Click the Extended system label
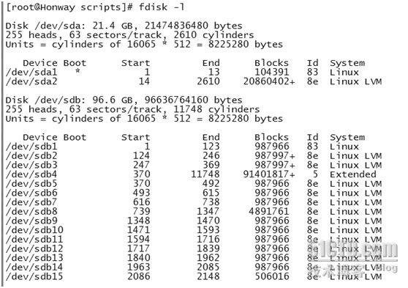408x288 pixels. click(353, 174)
